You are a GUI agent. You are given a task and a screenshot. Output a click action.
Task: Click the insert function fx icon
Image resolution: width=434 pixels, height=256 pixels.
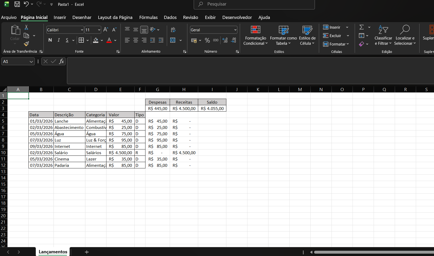(61, 61)
